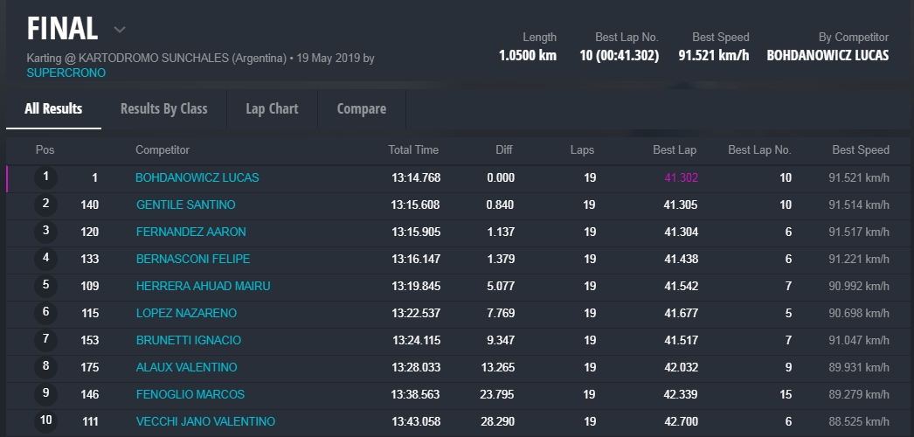Screen dimensions: 914x437
Task: Open GENTILE SANTINO competitor profile
Action: (x=185, y=205)
